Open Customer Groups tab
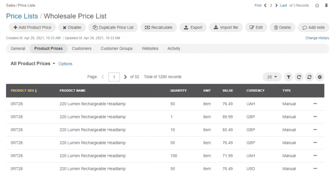This screenshot has height=175, width=333. [x=117, y=49]
